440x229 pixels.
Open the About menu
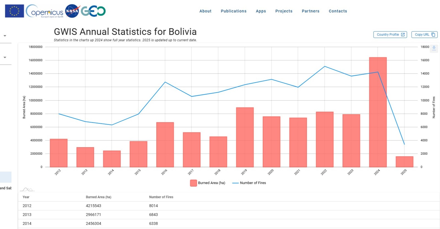205,11
